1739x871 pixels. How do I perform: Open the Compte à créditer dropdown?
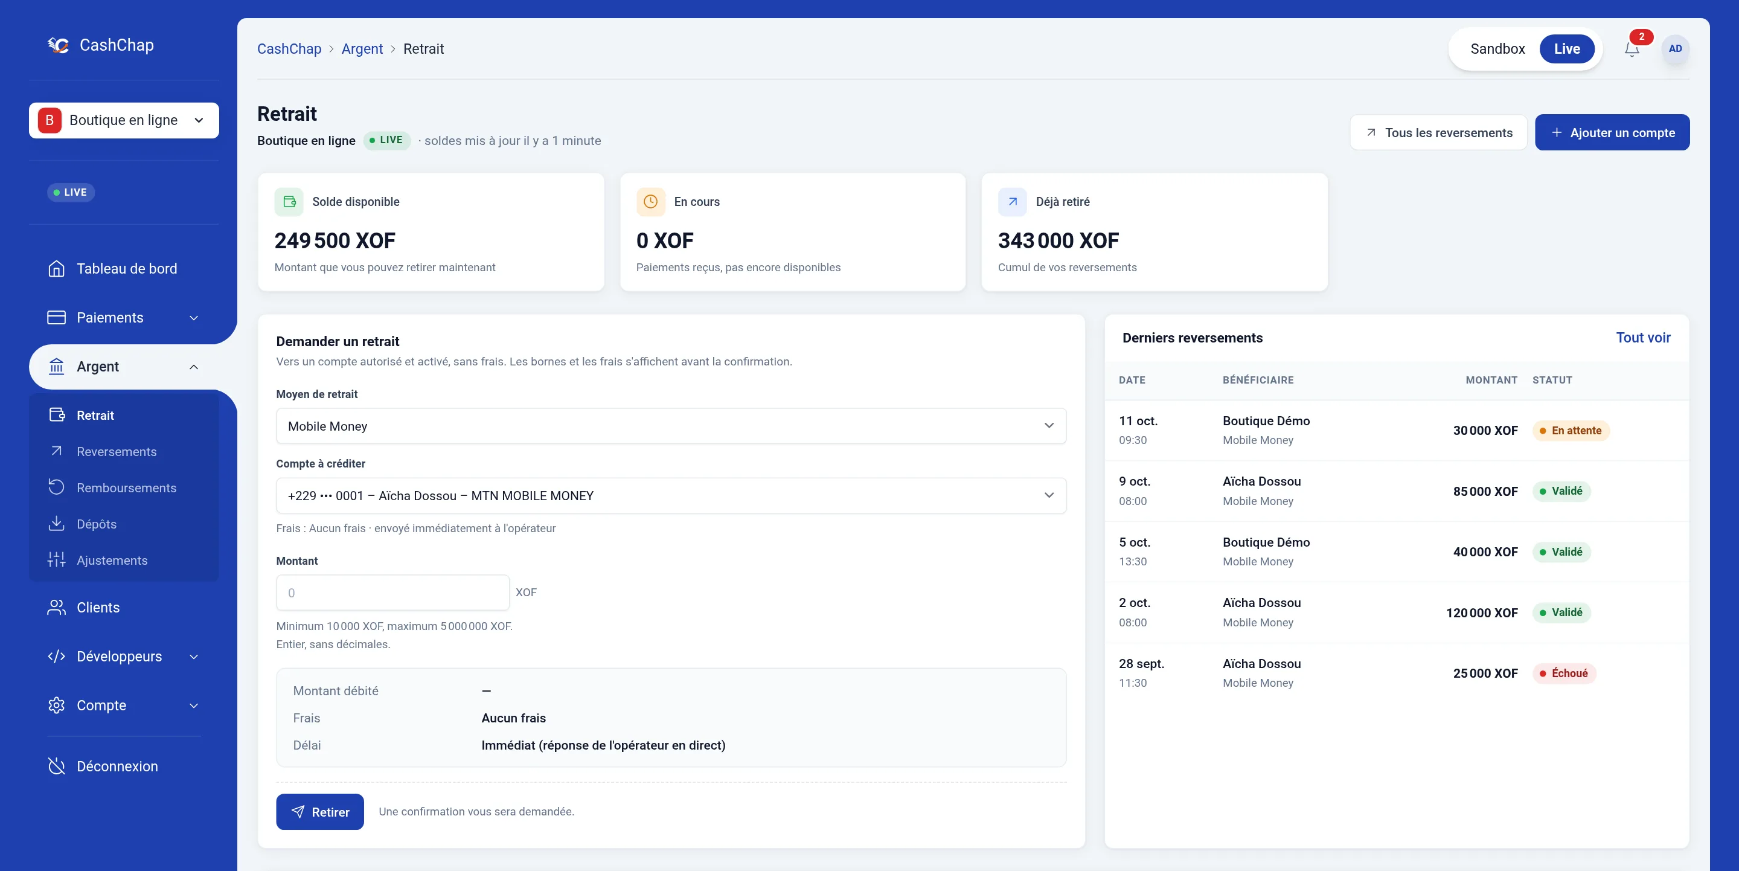[x=671, y=495]
